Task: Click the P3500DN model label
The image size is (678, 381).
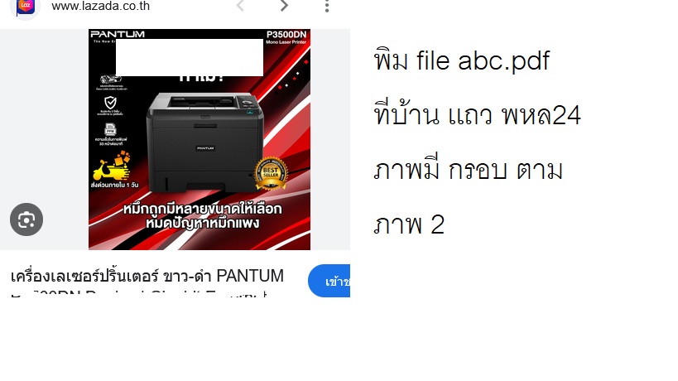Action: click(286, 35)
